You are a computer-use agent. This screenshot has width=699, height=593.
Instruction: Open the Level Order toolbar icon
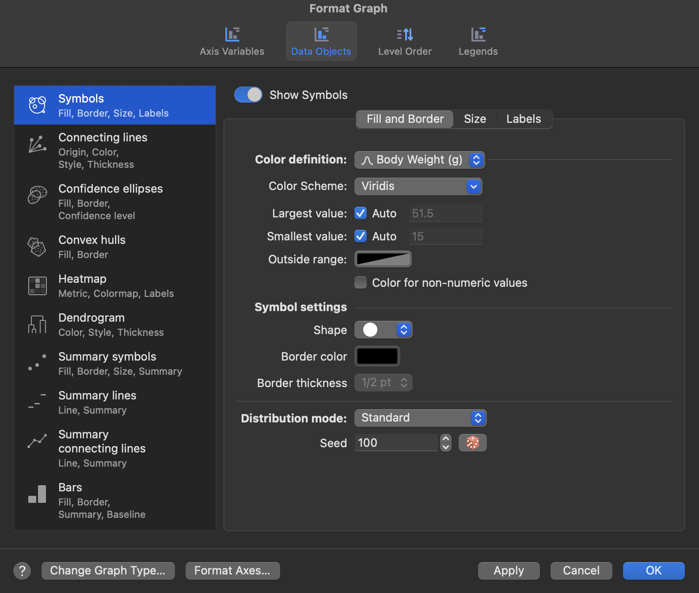[x=405, y=34]
